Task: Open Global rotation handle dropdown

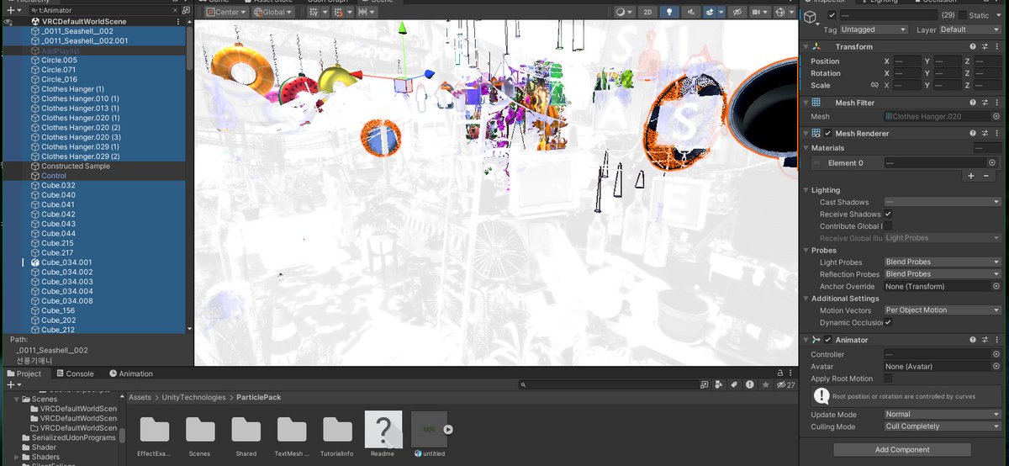Action: [272, 12]
